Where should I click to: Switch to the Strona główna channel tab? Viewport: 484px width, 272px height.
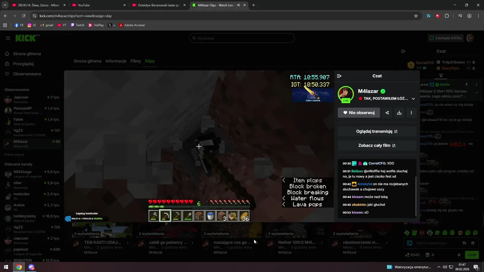[87, 61]
